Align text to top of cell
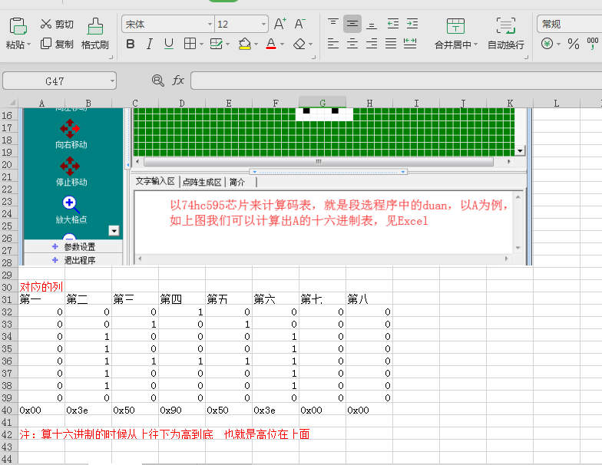Screen dimensions: 602x465 click(x=333, y=23)
